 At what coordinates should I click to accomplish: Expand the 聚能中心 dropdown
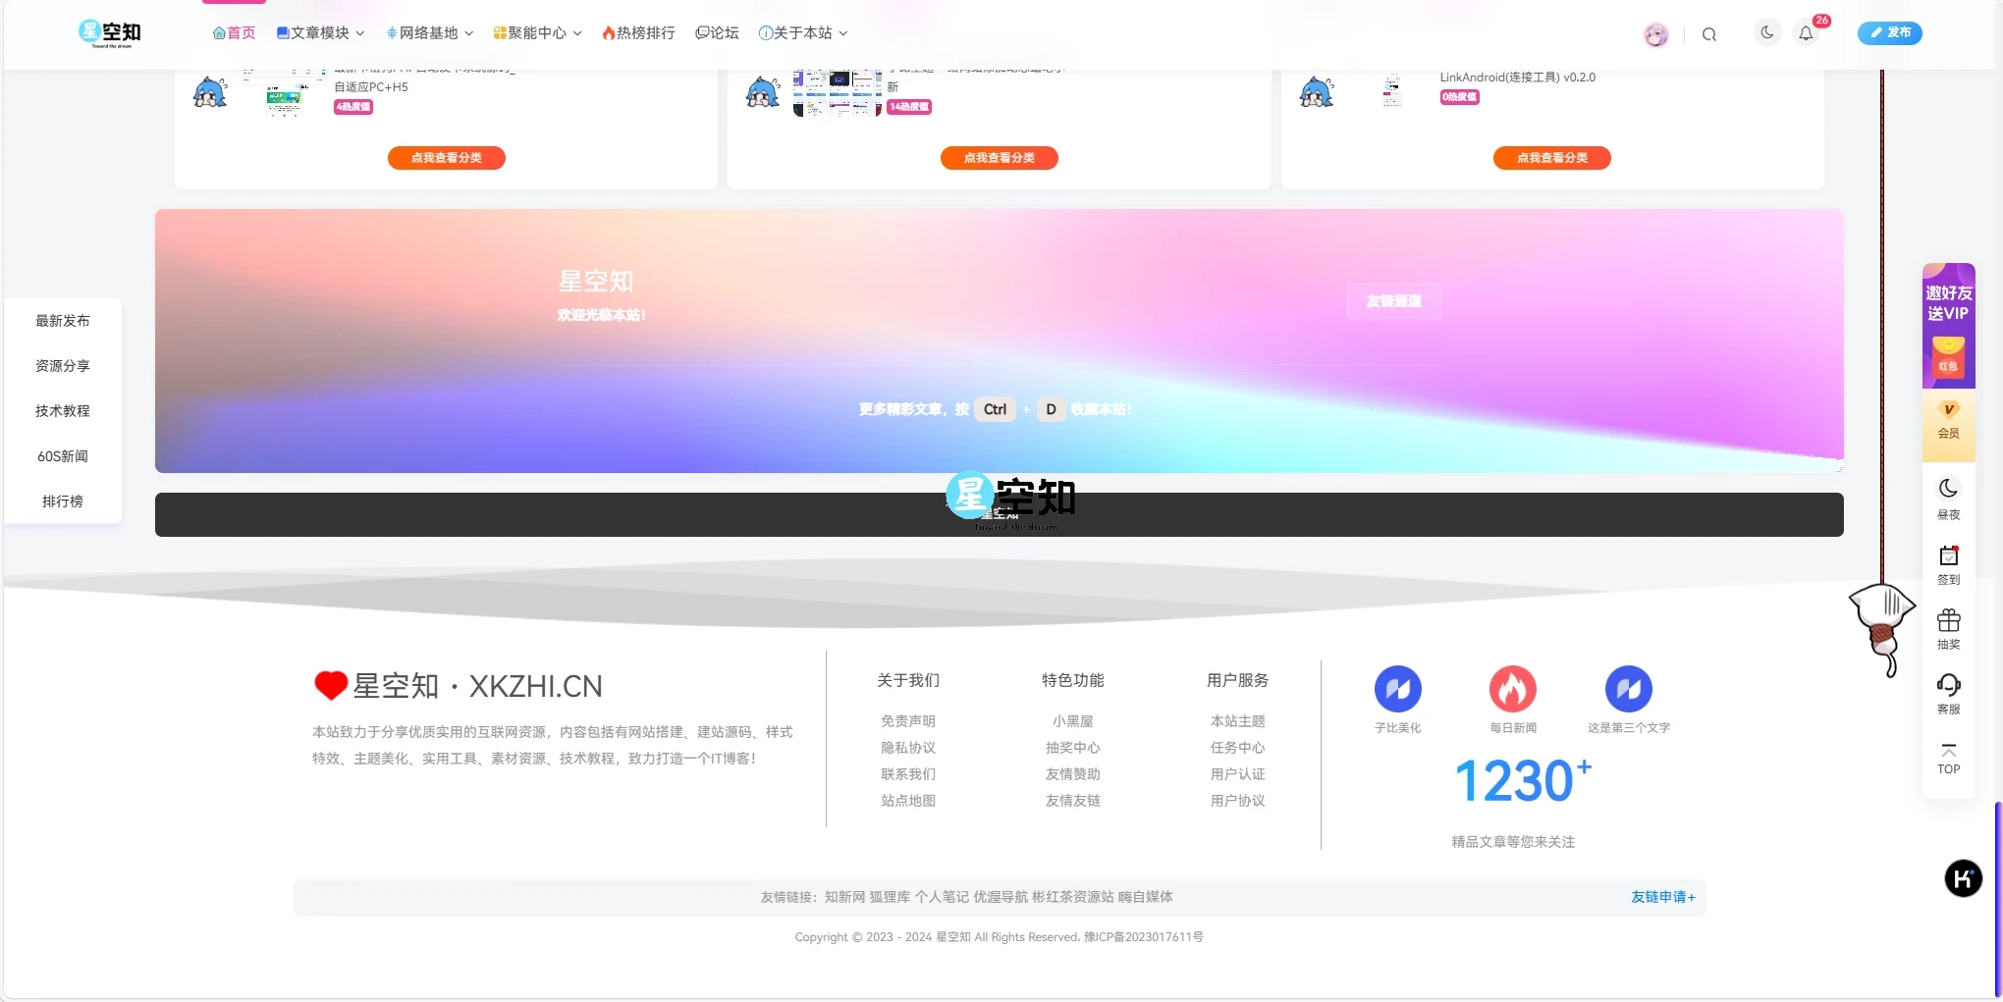click(536, 32)
